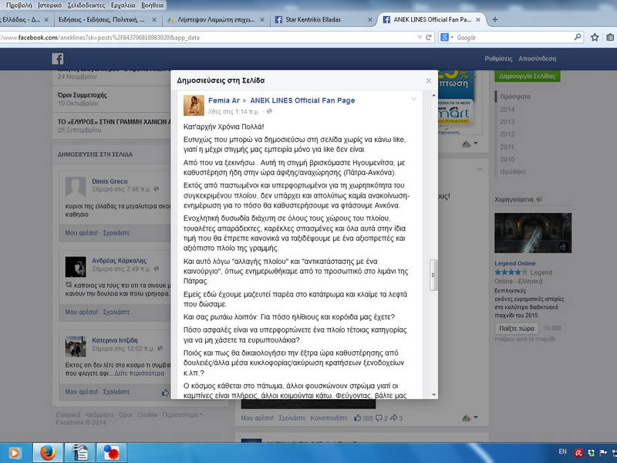Reload the page with the refresh icon
The height and width of the screenshot is (463, 617).
coord(429,37)
